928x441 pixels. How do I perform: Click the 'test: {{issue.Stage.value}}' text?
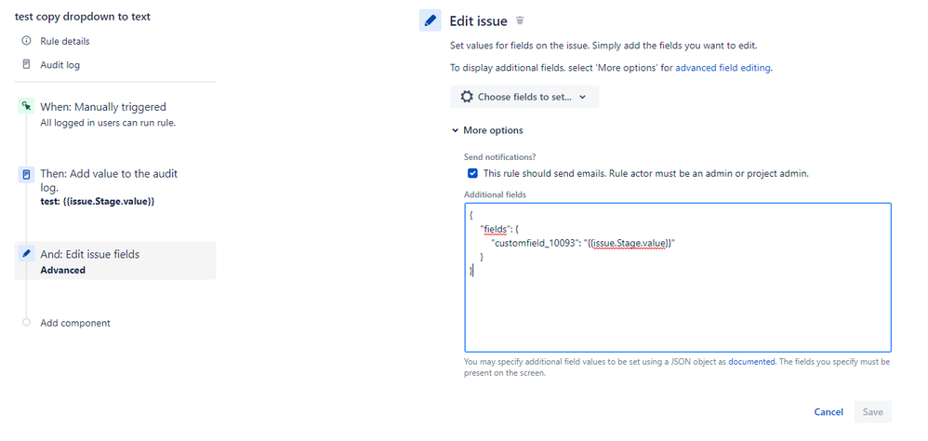[x=98, y=201]
